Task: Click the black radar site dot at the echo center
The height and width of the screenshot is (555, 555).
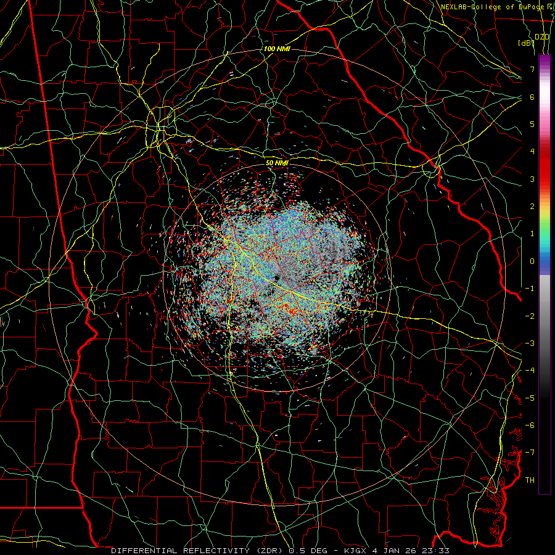Action: coord(276,278)
